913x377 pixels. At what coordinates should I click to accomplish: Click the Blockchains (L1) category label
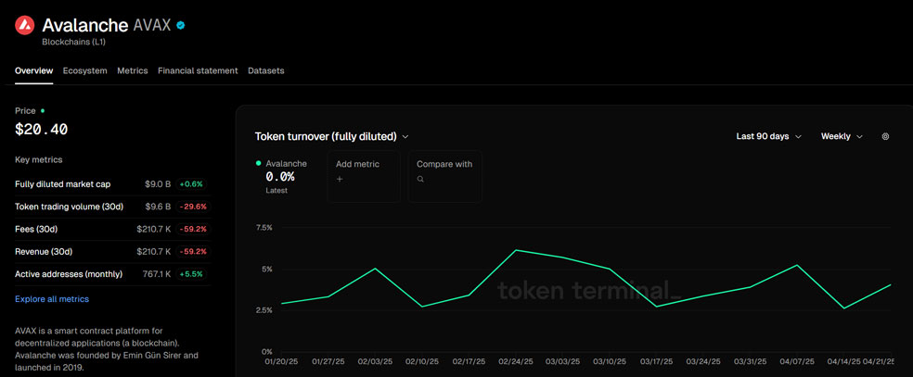point(73,43)
